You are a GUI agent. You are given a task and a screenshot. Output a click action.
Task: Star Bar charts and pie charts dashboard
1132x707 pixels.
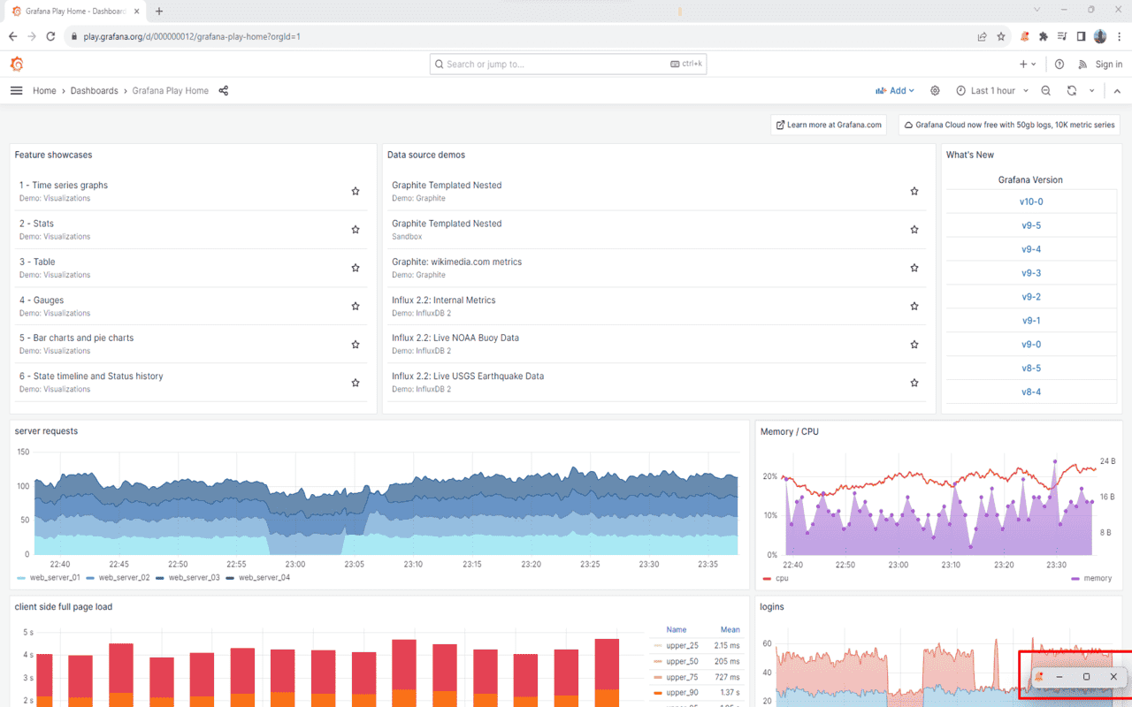pyautogui.click(x=356, y=344)
